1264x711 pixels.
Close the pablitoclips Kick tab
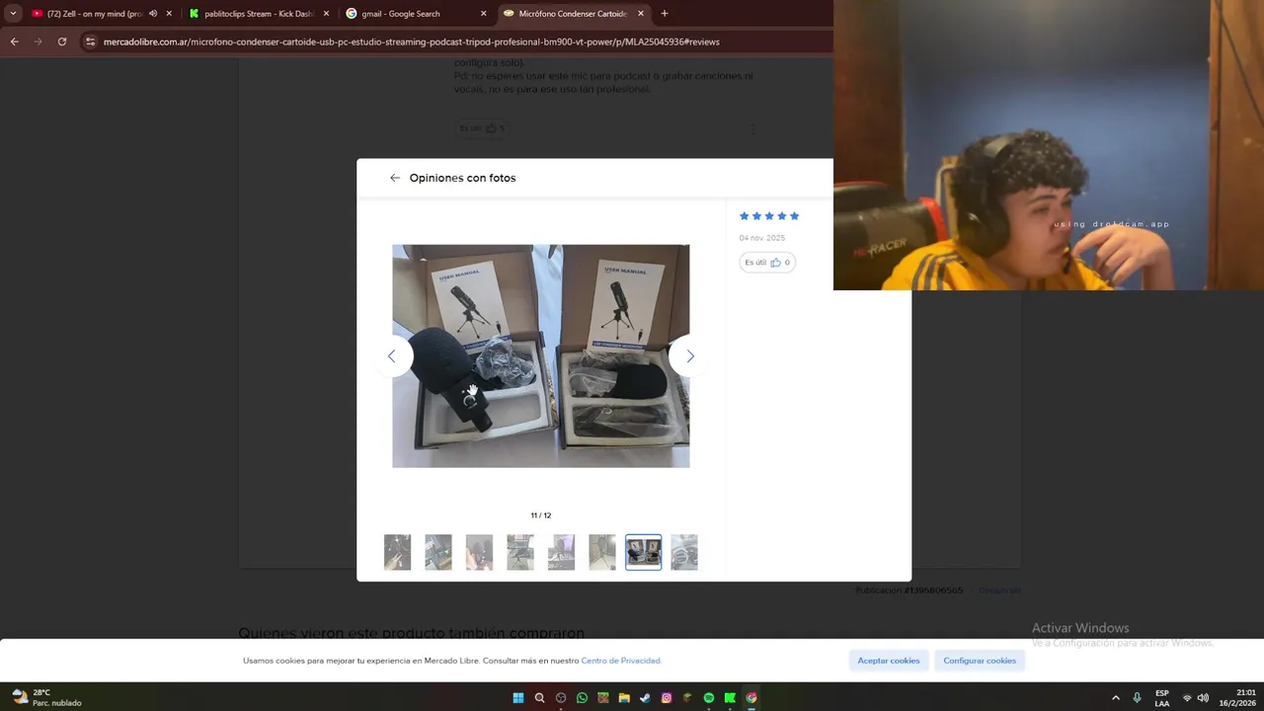[x=327, y=14]
